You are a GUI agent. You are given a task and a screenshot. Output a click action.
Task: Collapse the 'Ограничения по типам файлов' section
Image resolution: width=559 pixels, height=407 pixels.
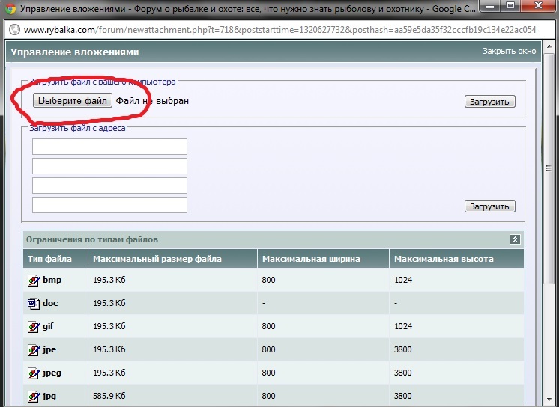[515, 239]
